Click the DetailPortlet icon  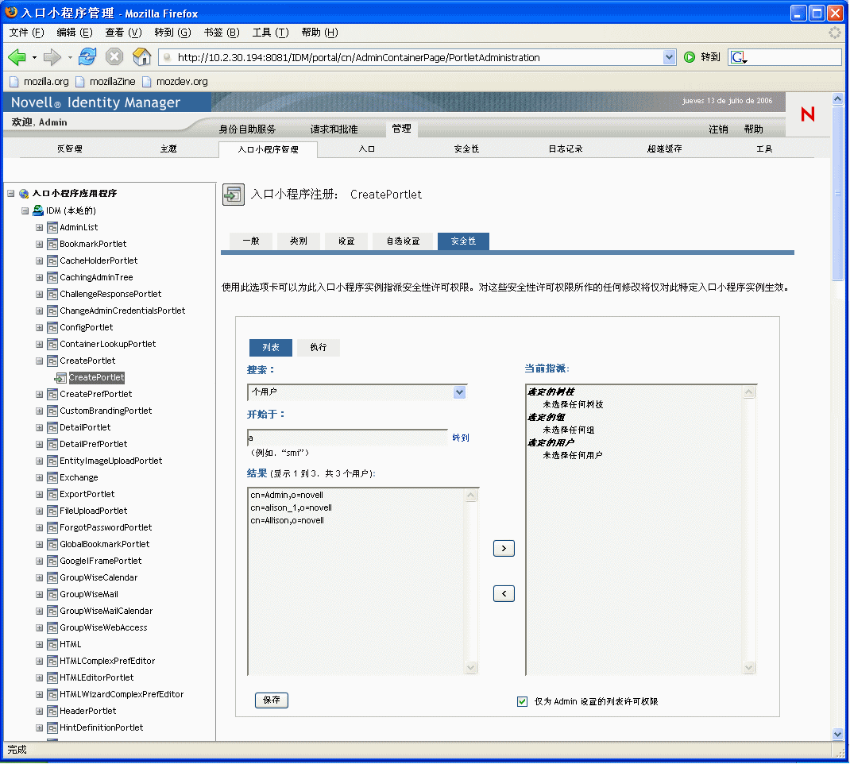pyautogui.click(x=52, y=428)
